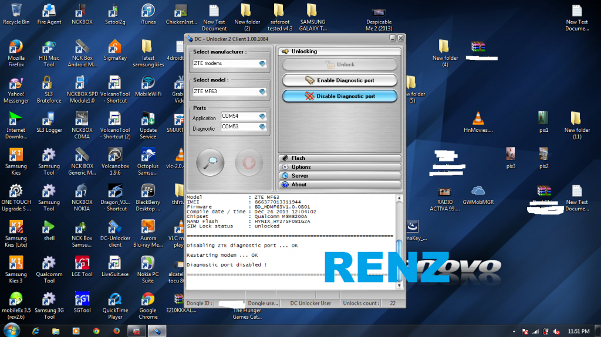This screenshot has width=601, height=337.
Task: Open Windows Explorer from the taskbar
Action: 56,331
